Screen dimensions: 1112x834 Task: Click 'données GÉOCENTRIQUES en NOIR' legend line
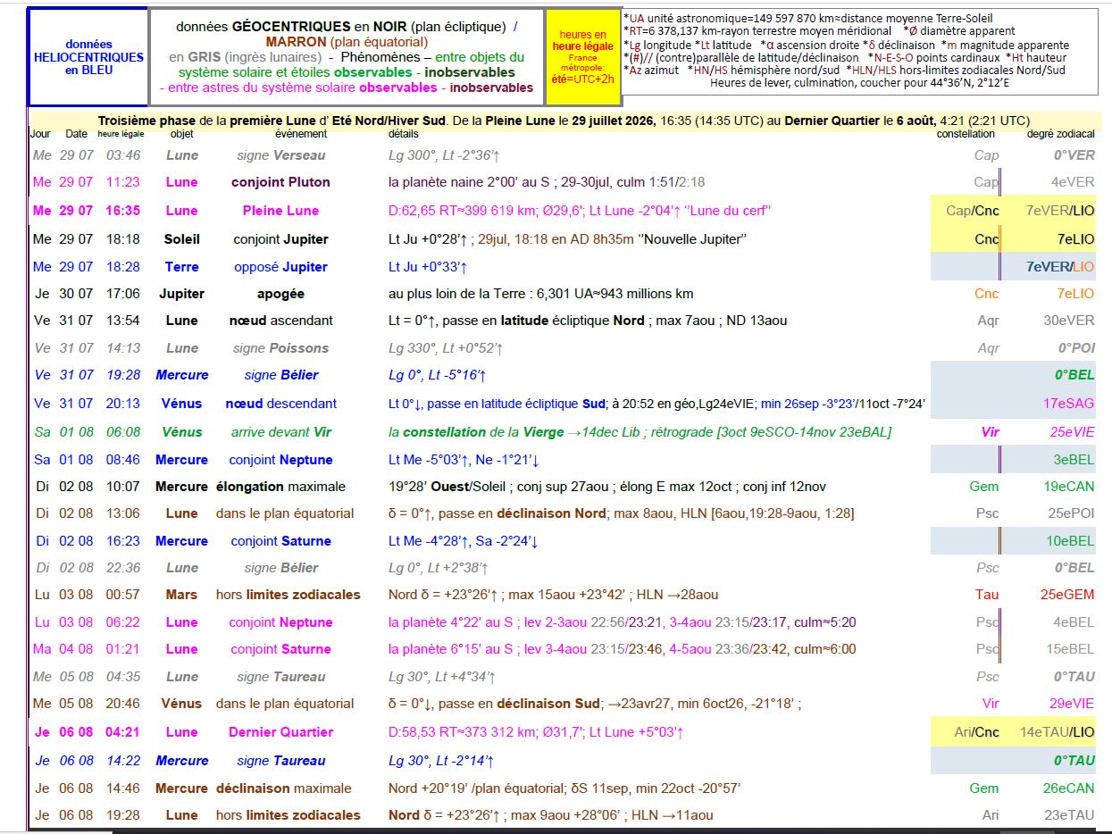[346, 27]
